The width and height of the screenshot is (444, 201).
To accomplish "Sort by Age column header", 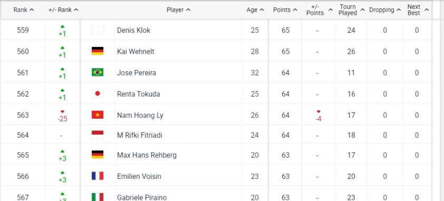I will (x=255, y=10).
